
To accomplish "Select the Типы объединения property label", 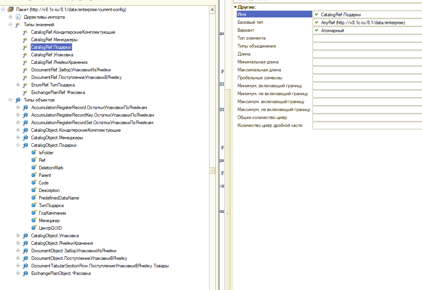I will pos(257,46).
